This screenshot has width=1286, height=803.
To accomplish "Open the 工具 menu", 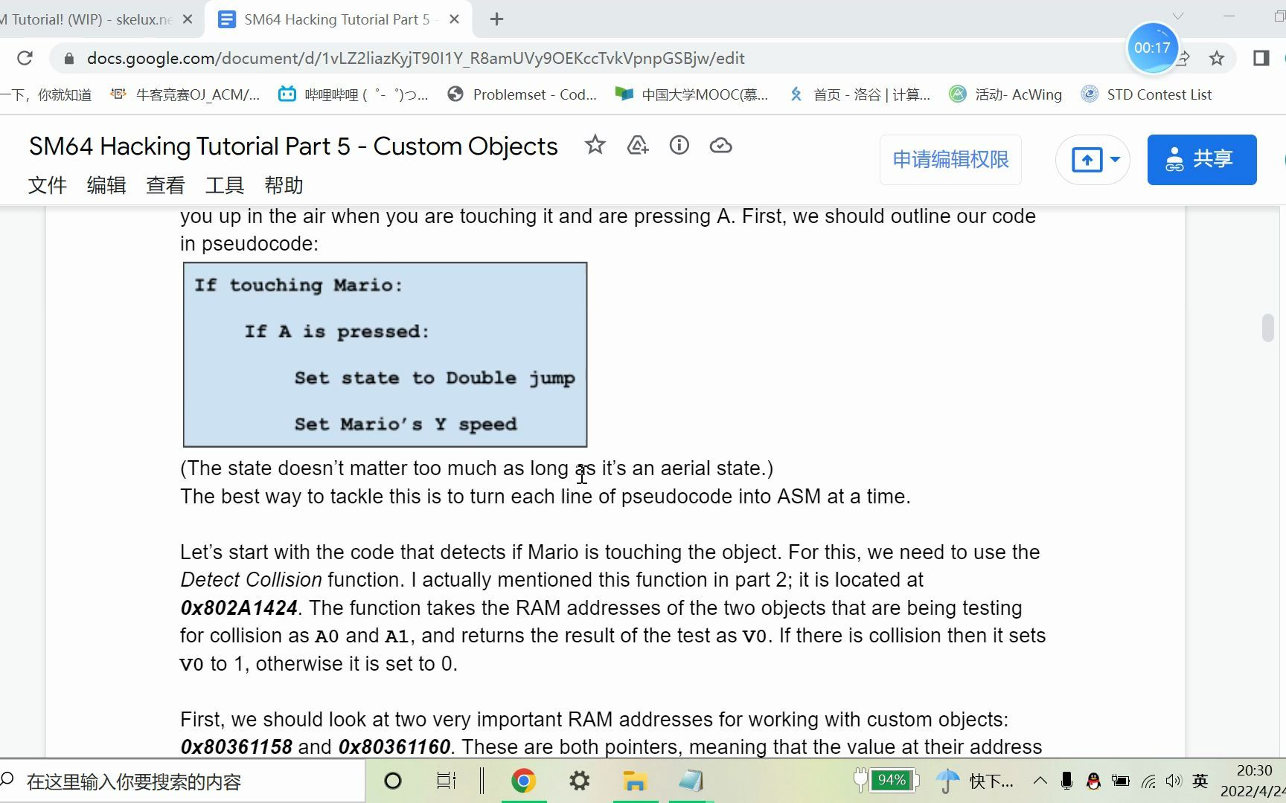I will point(224,185).
